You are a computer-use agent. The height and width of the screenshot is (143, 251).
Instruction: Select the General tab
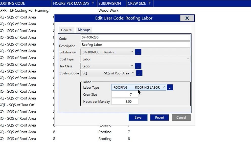(67, 30)
